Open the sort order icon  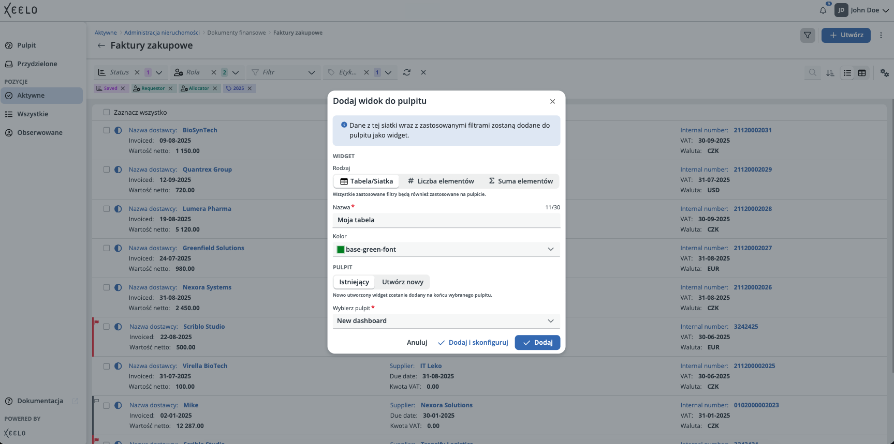[x=830, y=73]
